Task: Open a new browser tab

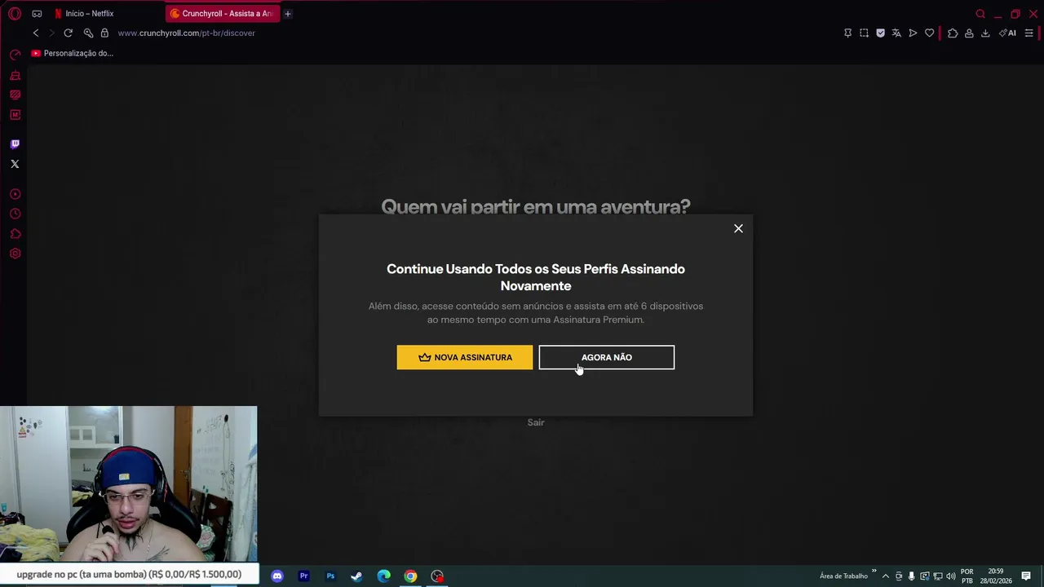Action: [x=287, y=14]
